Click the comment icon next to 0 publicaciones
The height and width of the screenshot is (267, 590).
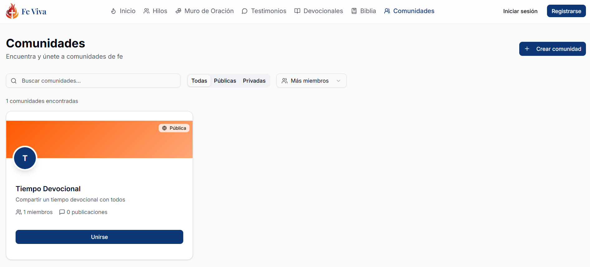pos(62,212)
